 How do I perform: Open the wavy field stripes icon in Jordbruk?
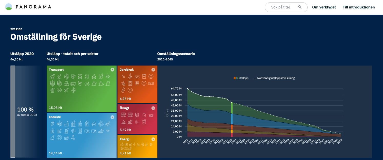[x=151, y=83]
